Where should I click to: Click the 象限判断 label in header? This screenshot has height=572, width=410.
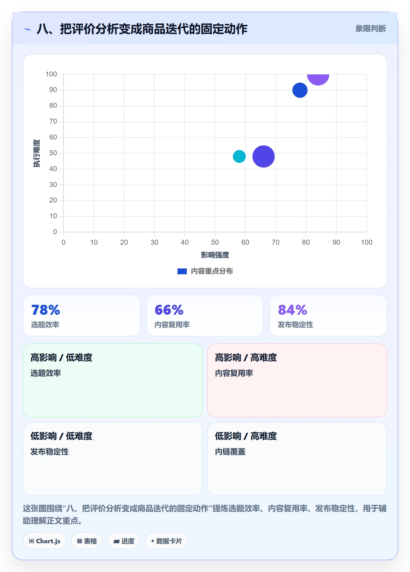[x=371, y=29]
